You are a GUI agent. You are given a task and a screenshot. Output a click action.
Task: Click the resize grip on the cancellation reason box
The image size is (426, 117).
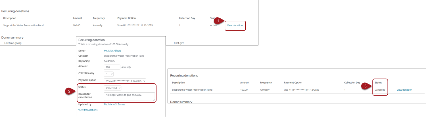click(154, 100)
